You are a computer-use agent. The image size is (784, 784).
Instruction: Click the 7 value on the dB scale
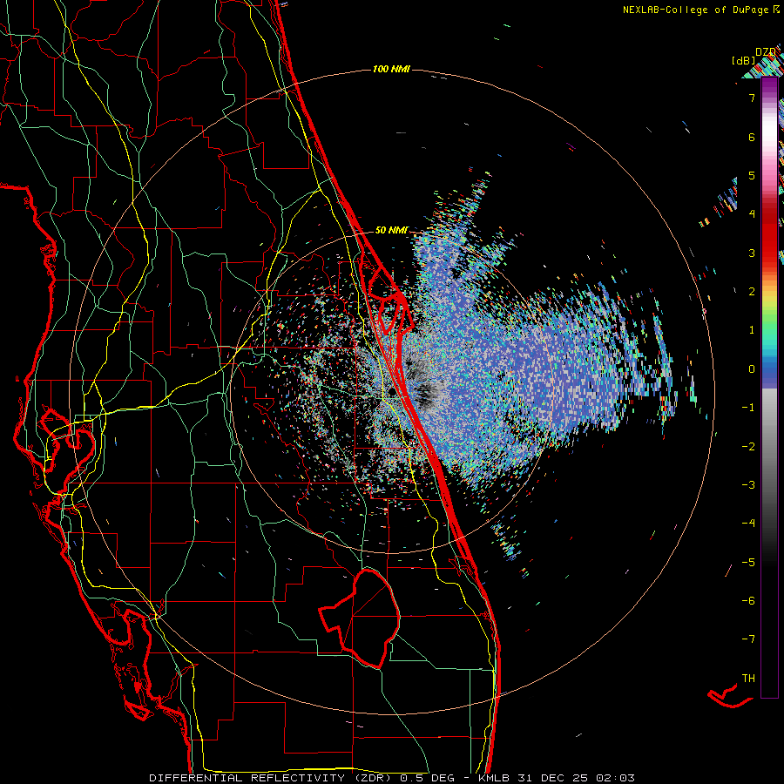point(752,98)
